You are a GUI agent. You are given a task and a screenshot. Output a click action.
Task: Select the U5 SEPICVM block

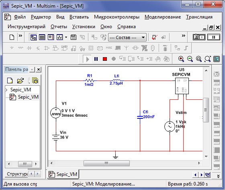click(x=182, y=86)
